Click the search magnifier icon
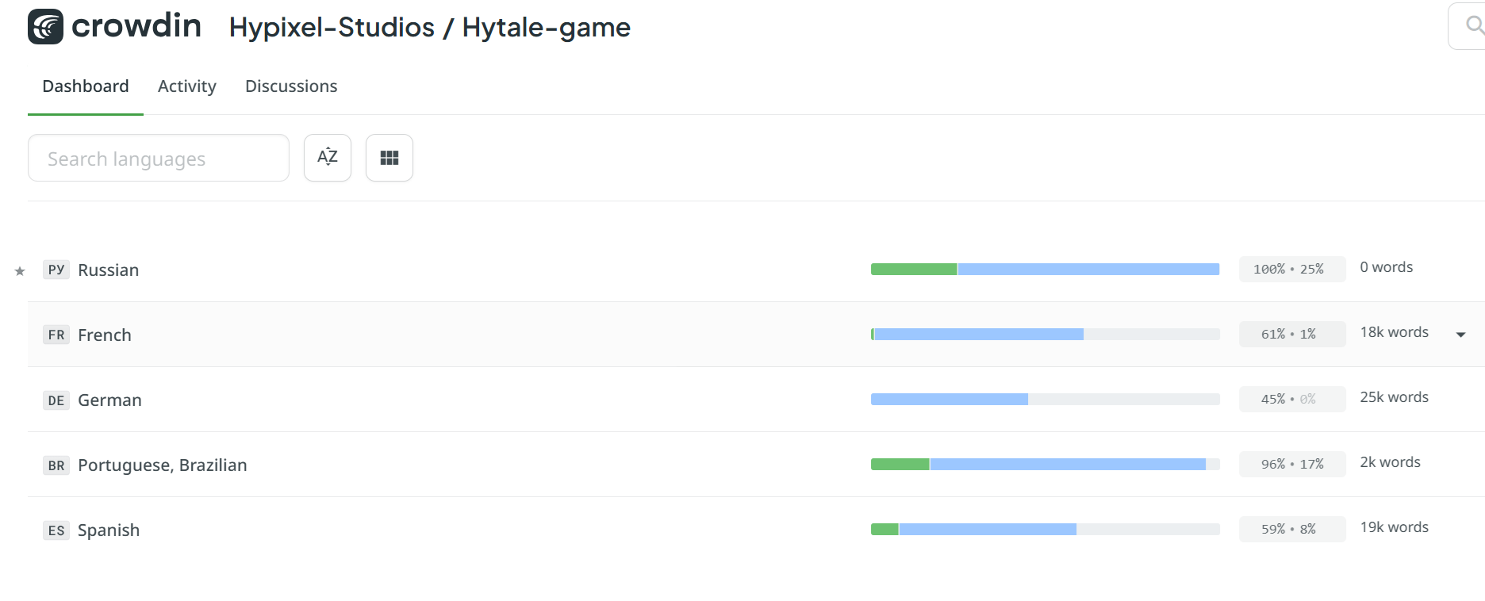The width and height of the screenshot is (1485, 601). [x=1474, y=26]
